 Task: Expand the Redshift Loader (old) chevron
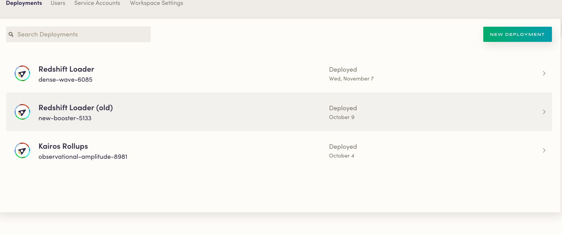544,112
